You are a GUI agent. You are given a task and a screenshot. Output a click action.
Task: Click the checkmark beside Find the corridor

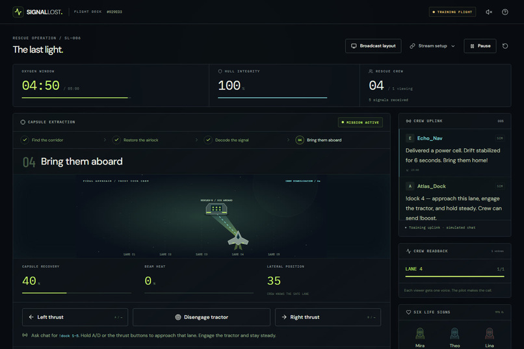pos(25,140)
